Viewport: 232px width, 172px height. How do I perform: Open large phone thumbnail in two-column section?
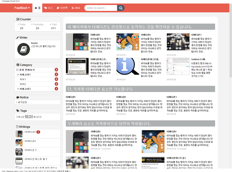pos(77,142)
